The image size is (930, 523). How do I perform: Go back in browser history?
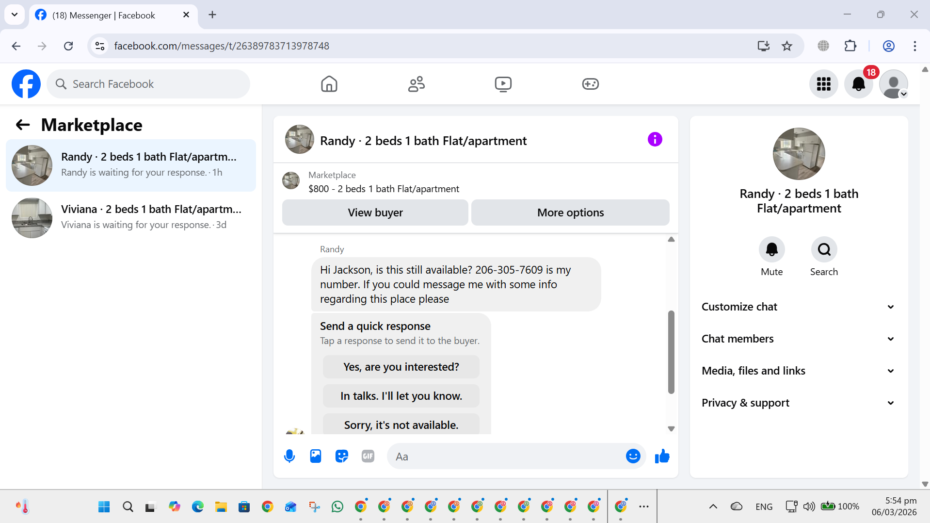click(x=16, y=46)
